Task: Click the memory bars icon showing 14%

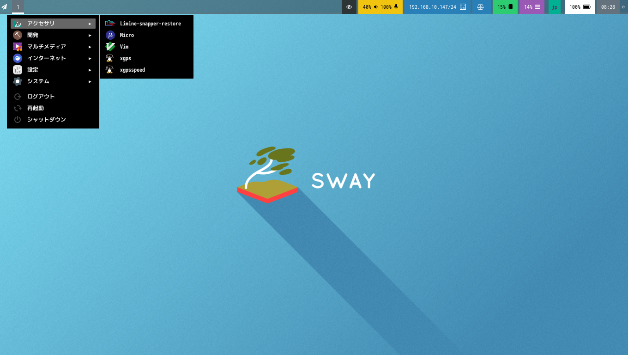Action: click(x=537, y=7)
